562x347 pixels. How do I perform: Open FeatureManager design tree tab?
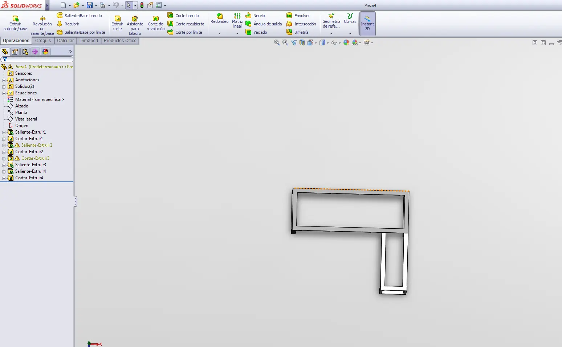point(5,52)
